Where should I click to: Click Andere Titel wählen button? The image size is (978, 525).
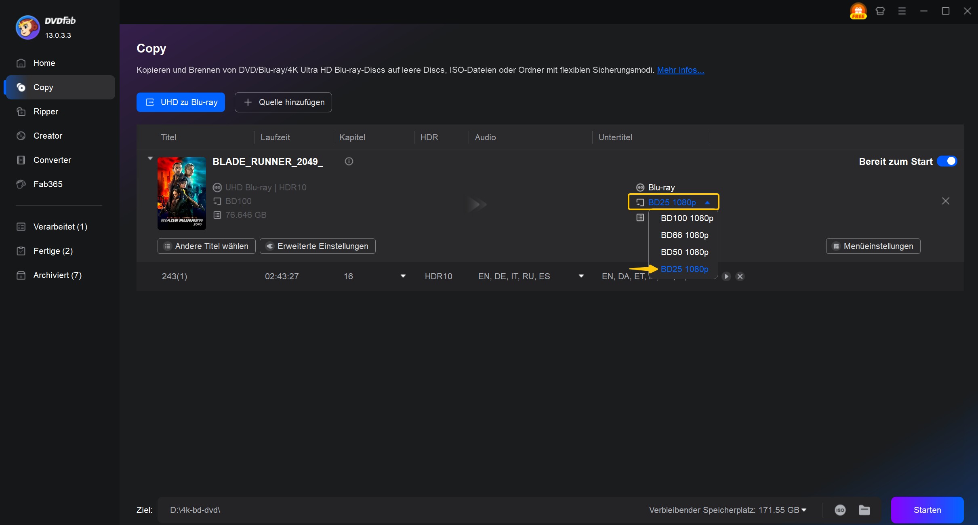pos(206,246)
